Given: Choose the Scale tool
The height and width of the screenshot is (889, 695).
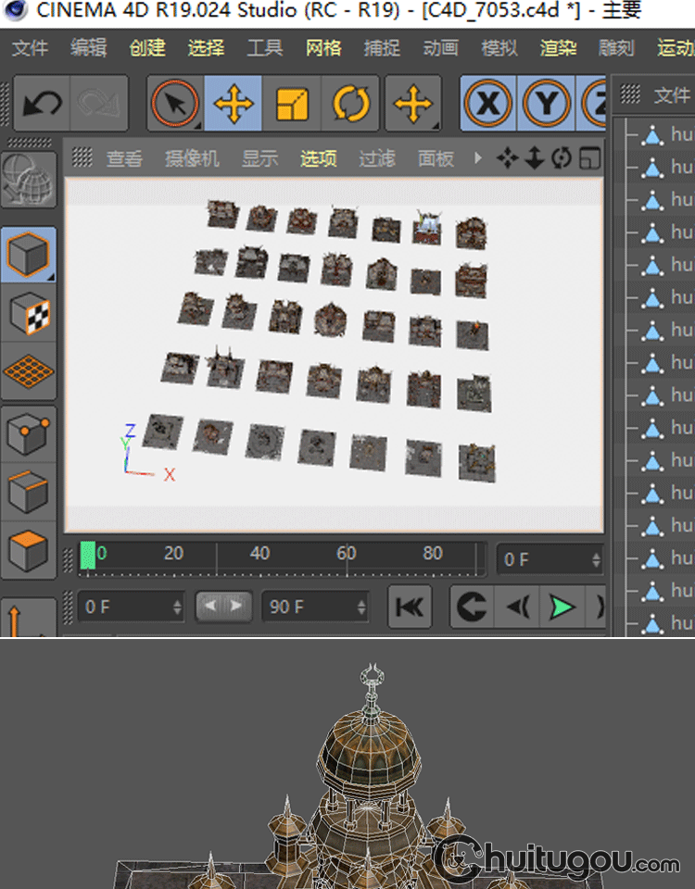Looking at the screenshot, I should [x=292, y=104].
